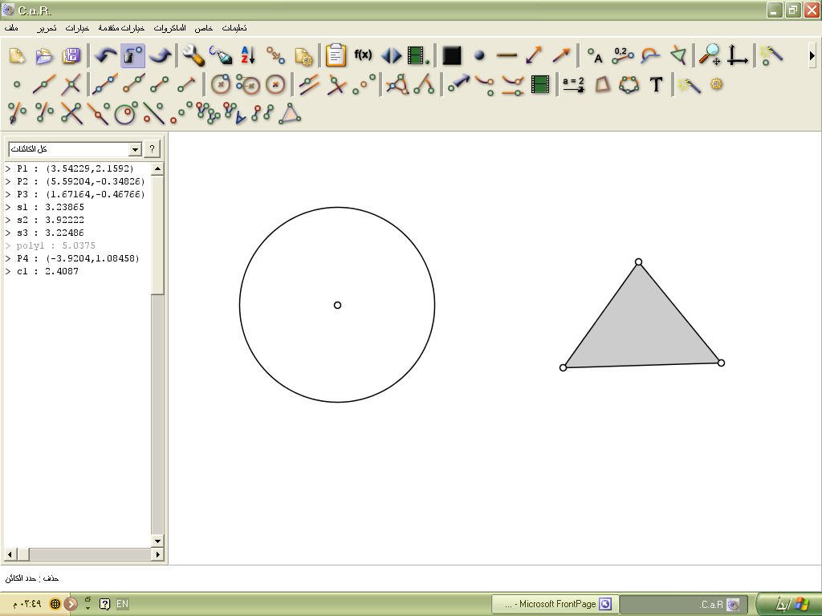822x616 pixels.
Task: Choose the round point-type icon
Action: (x=479, y=55)
